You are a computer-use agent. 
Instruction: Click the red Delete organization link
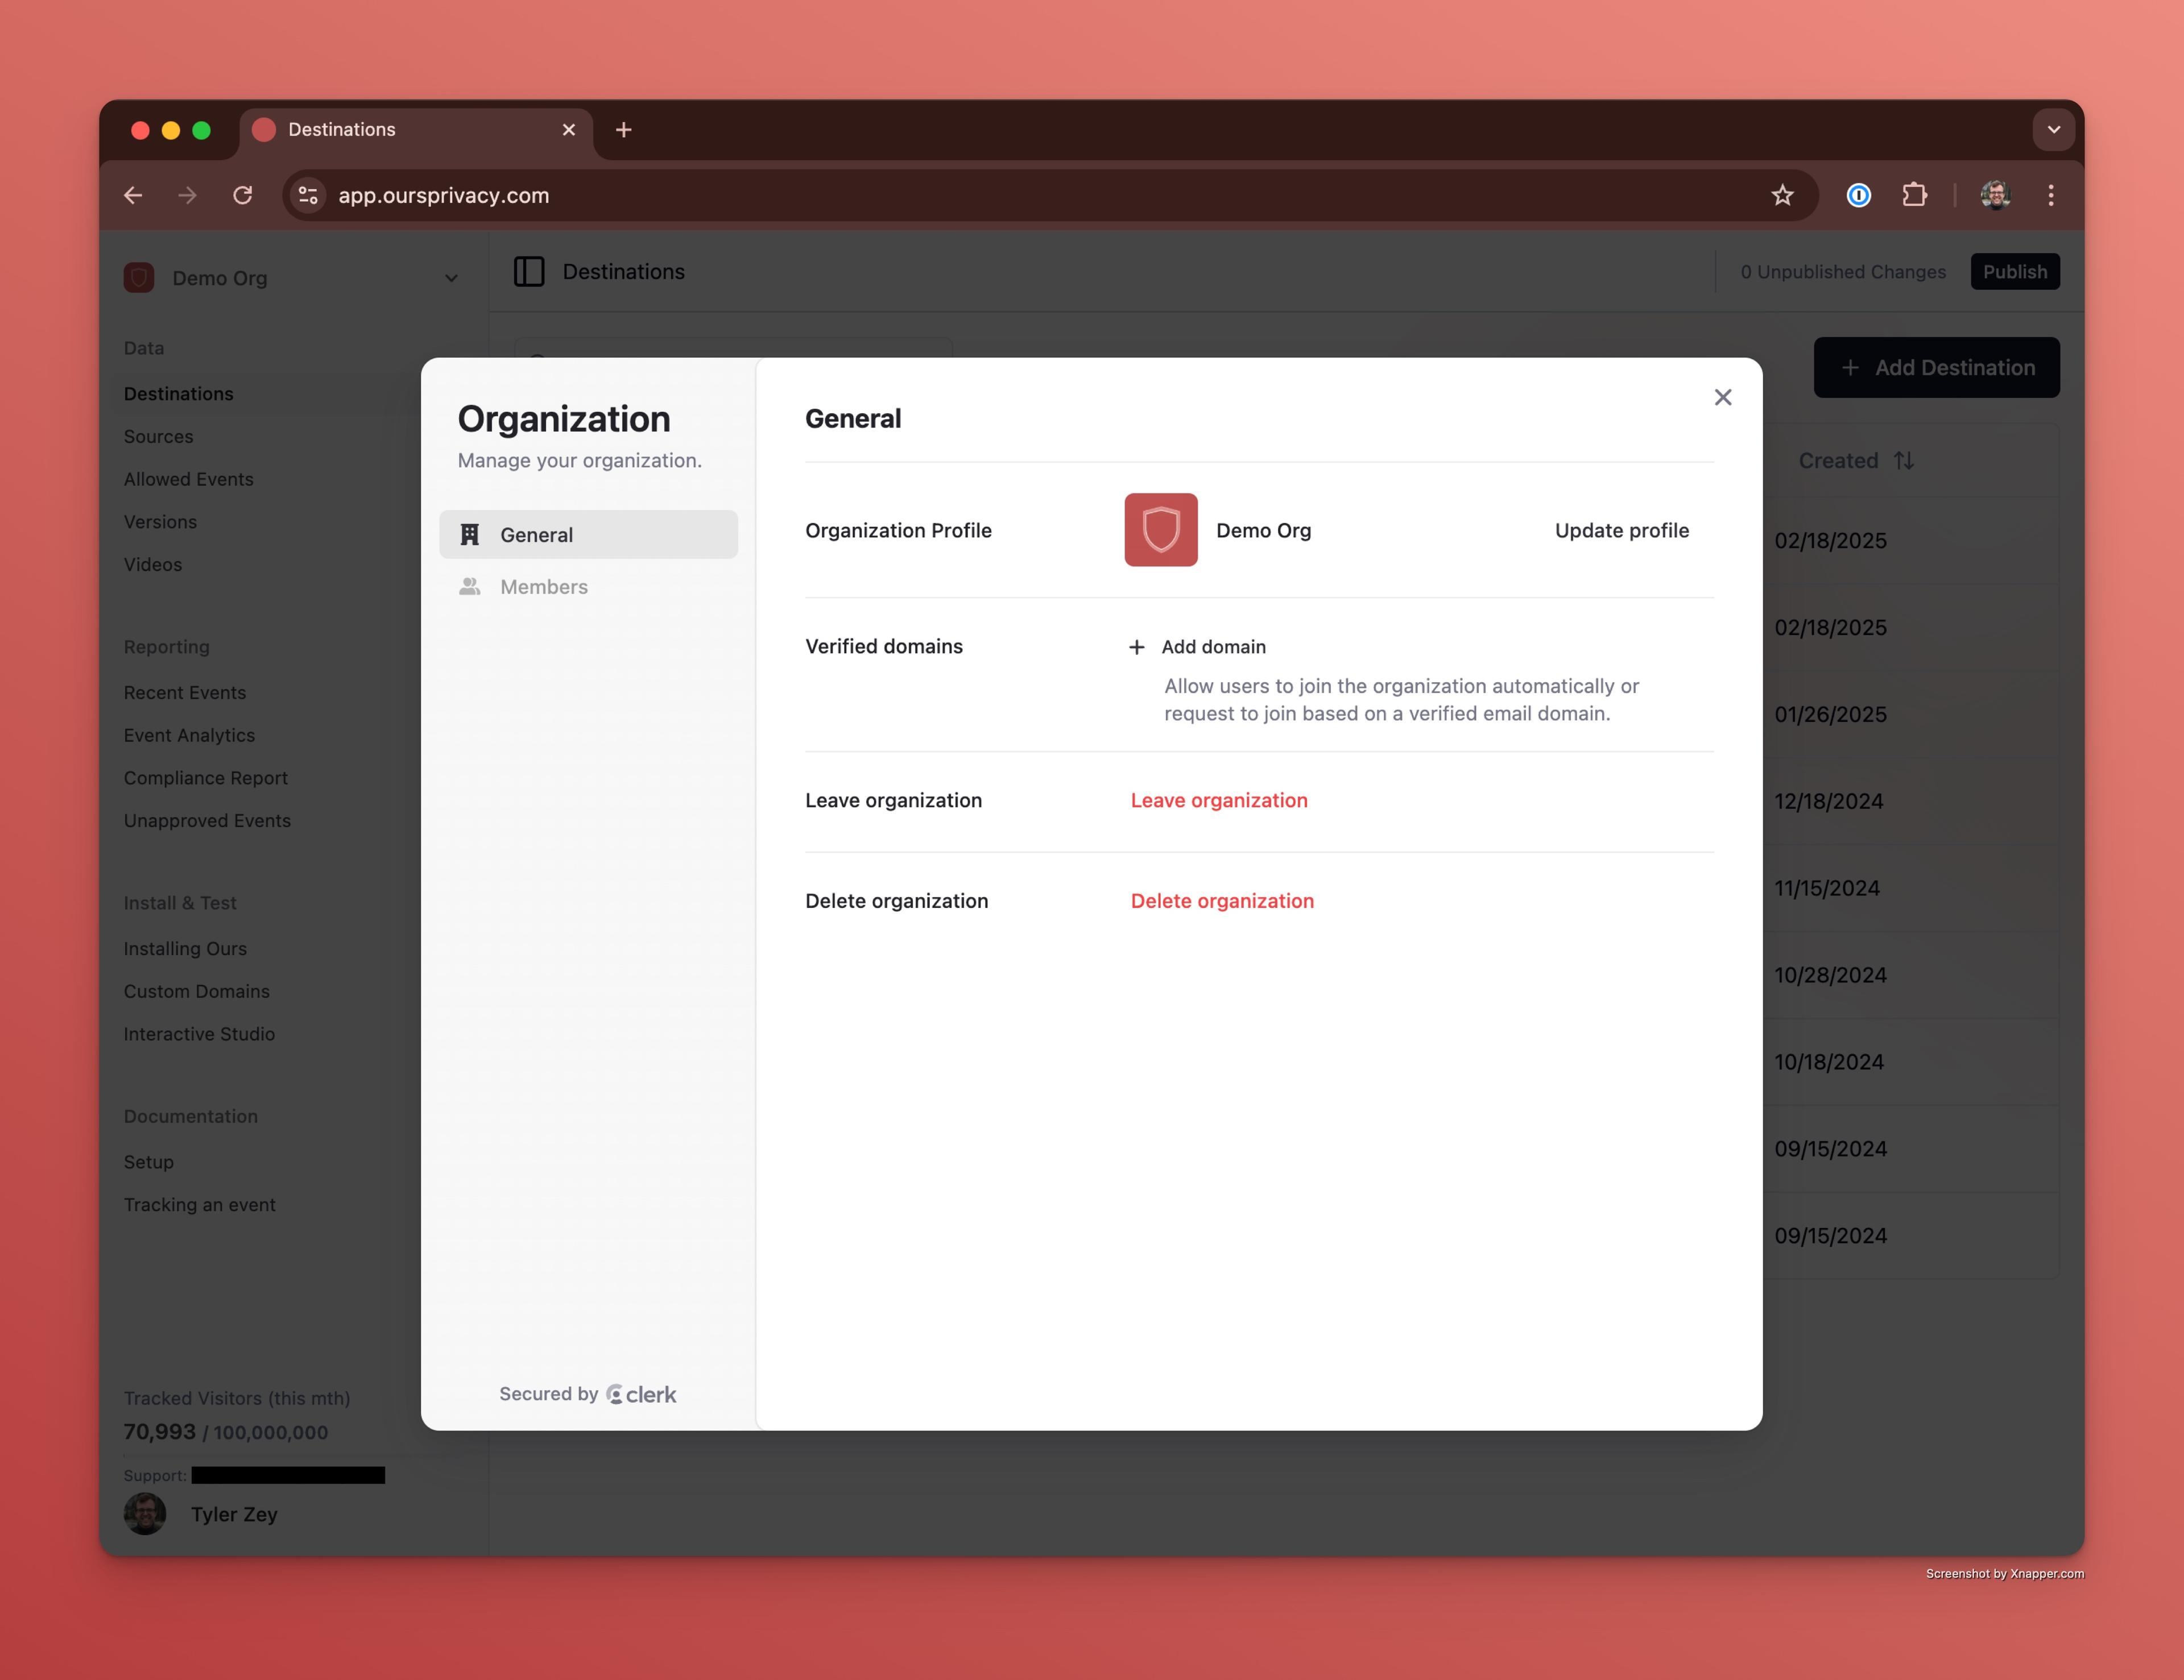[1221, 902]
